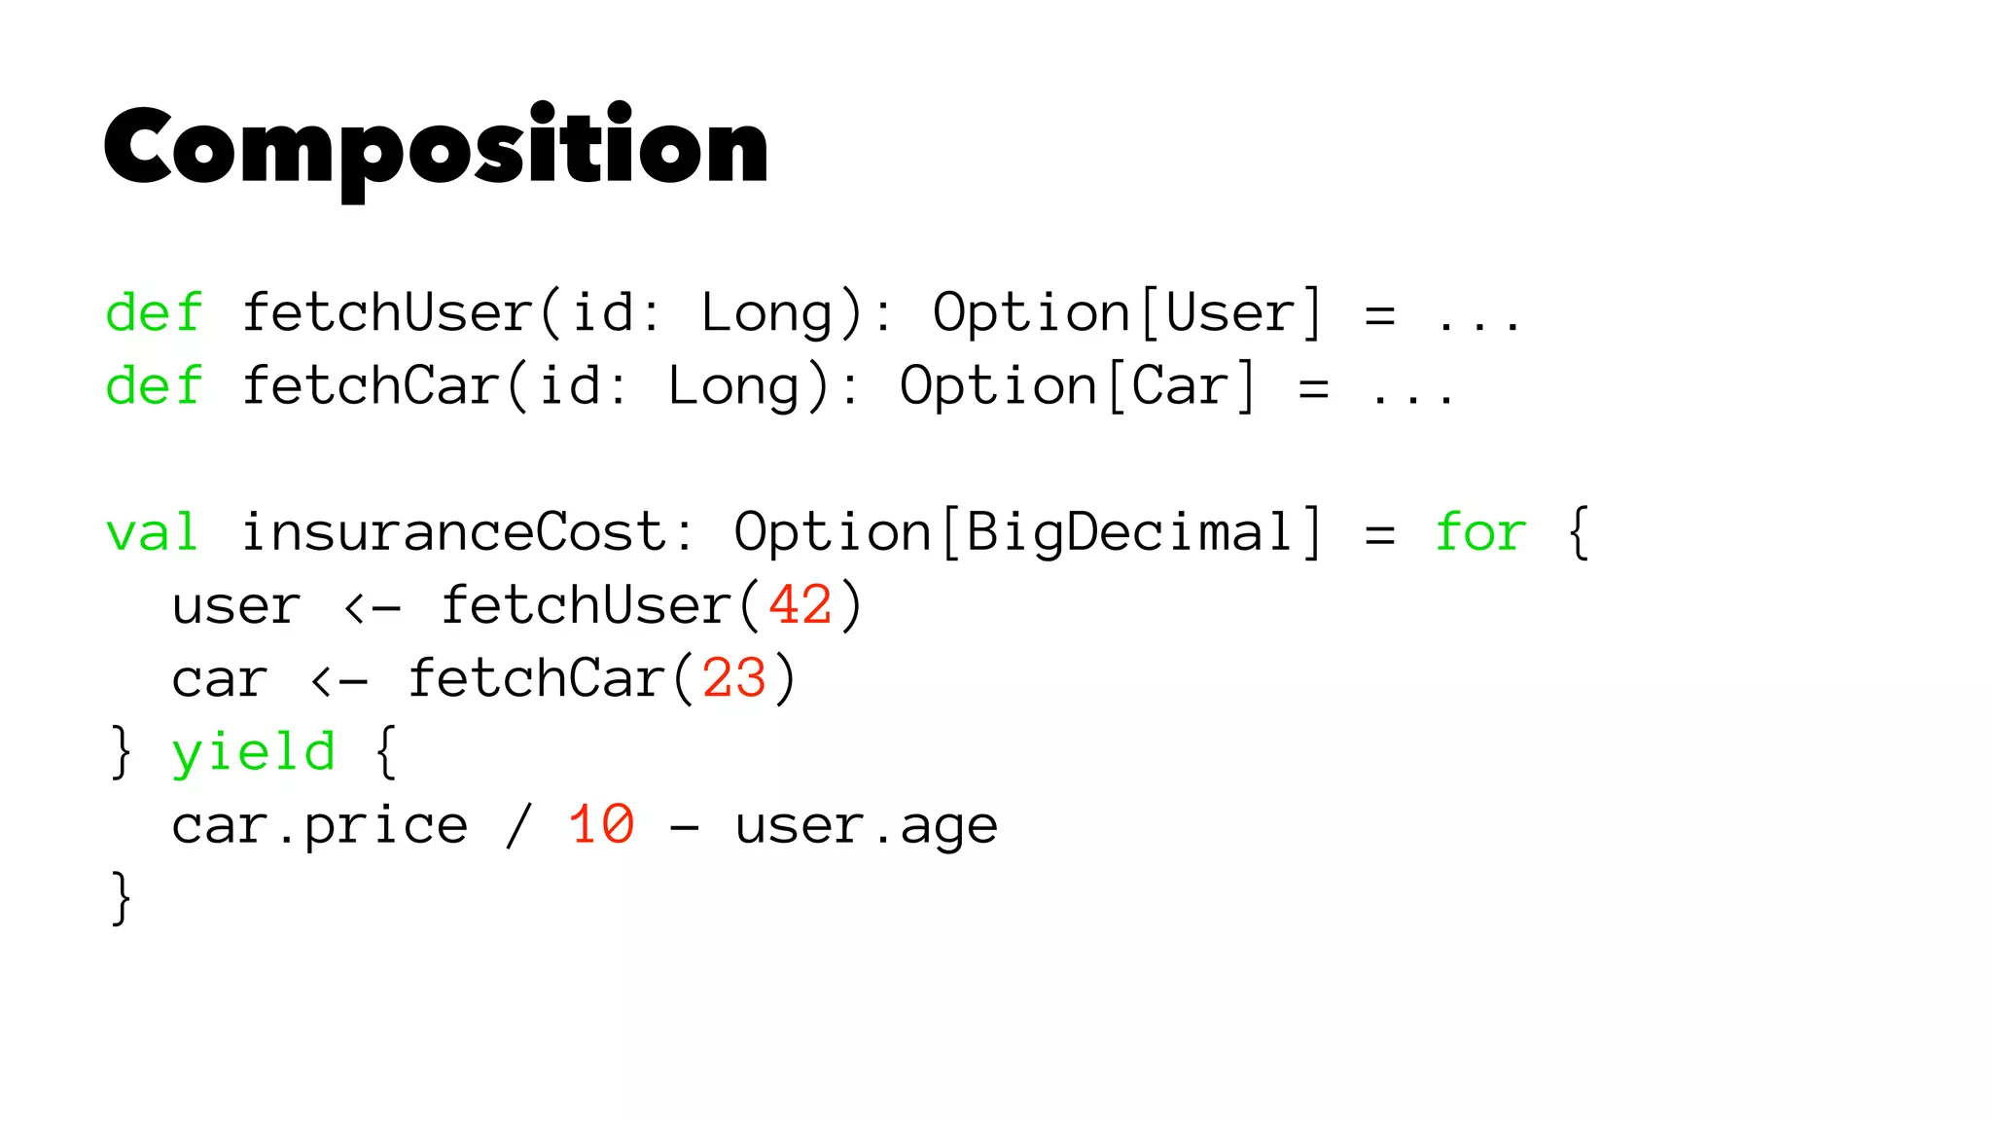Click the green 'for' keyword

(x=1480, y=533)
